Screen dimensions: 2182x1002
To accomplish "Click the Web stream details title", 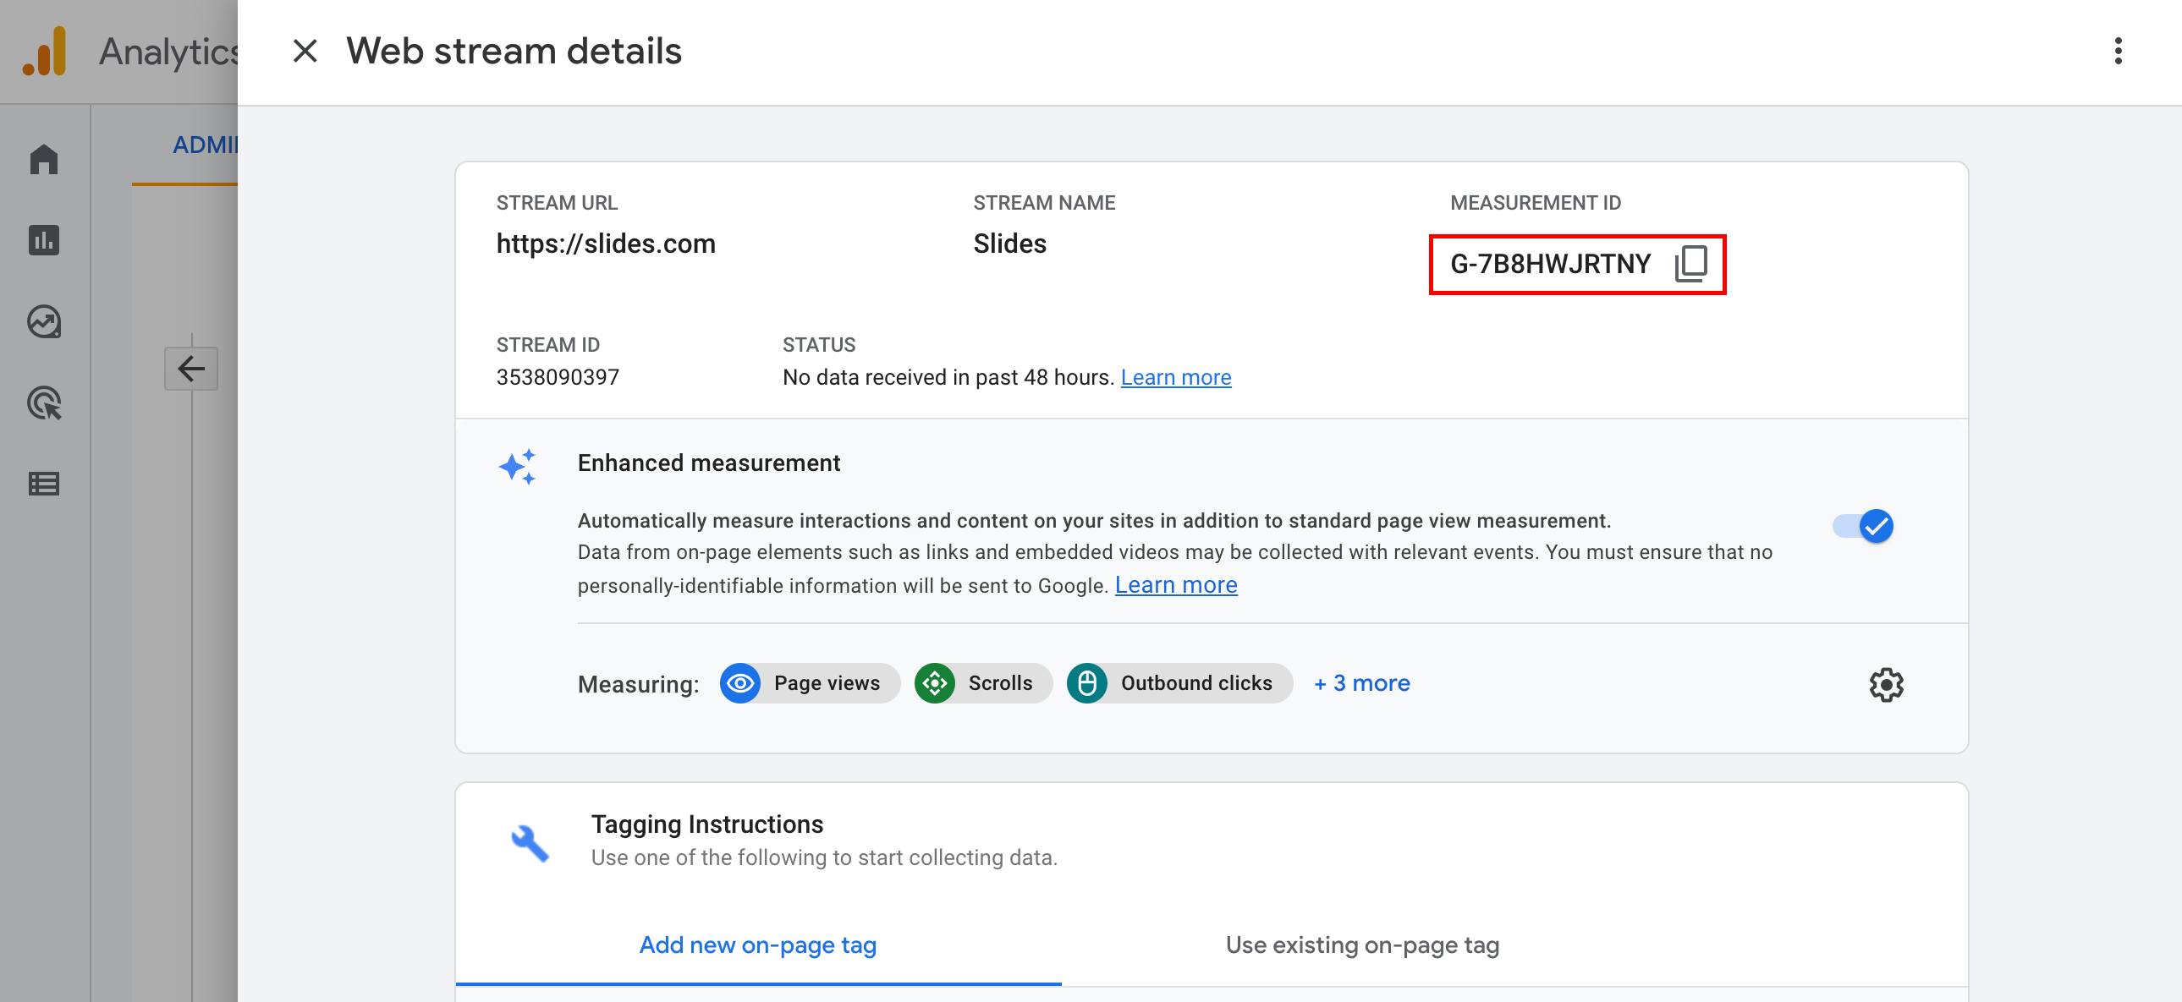I will (514, 51).
